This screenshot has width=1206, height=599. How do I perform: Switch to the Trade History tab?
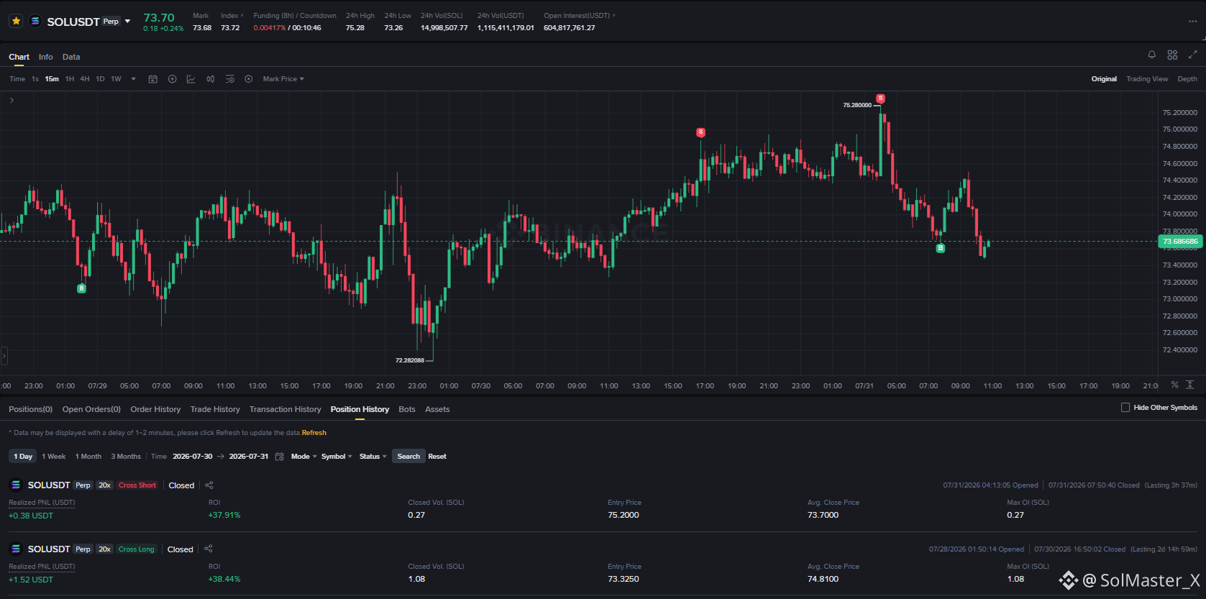(x=215, y=409)
